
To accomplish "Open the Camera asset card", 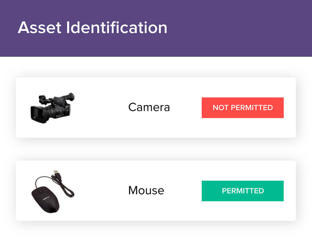I will coord(101,127).
